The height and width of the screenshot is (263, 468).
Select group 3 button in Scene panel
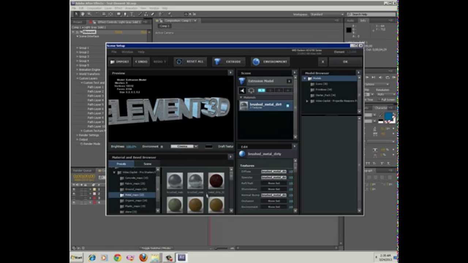pos(279,90)
